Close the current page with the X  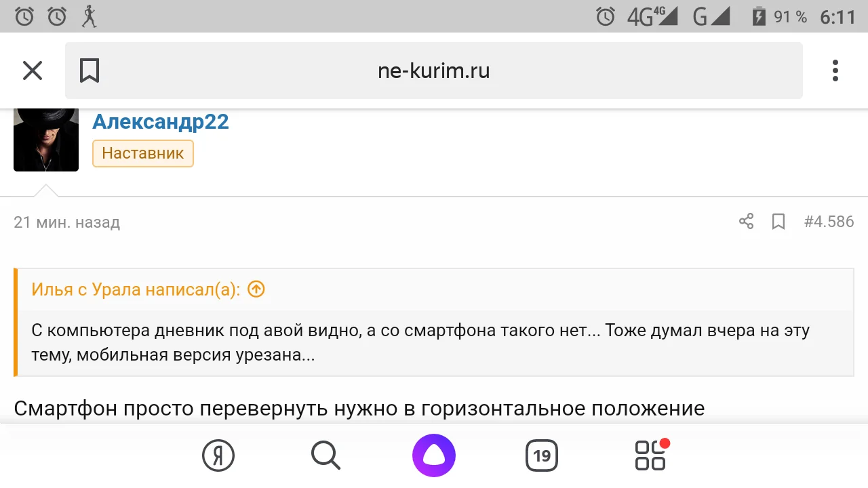pyautogui.click(x=32, y=70)
